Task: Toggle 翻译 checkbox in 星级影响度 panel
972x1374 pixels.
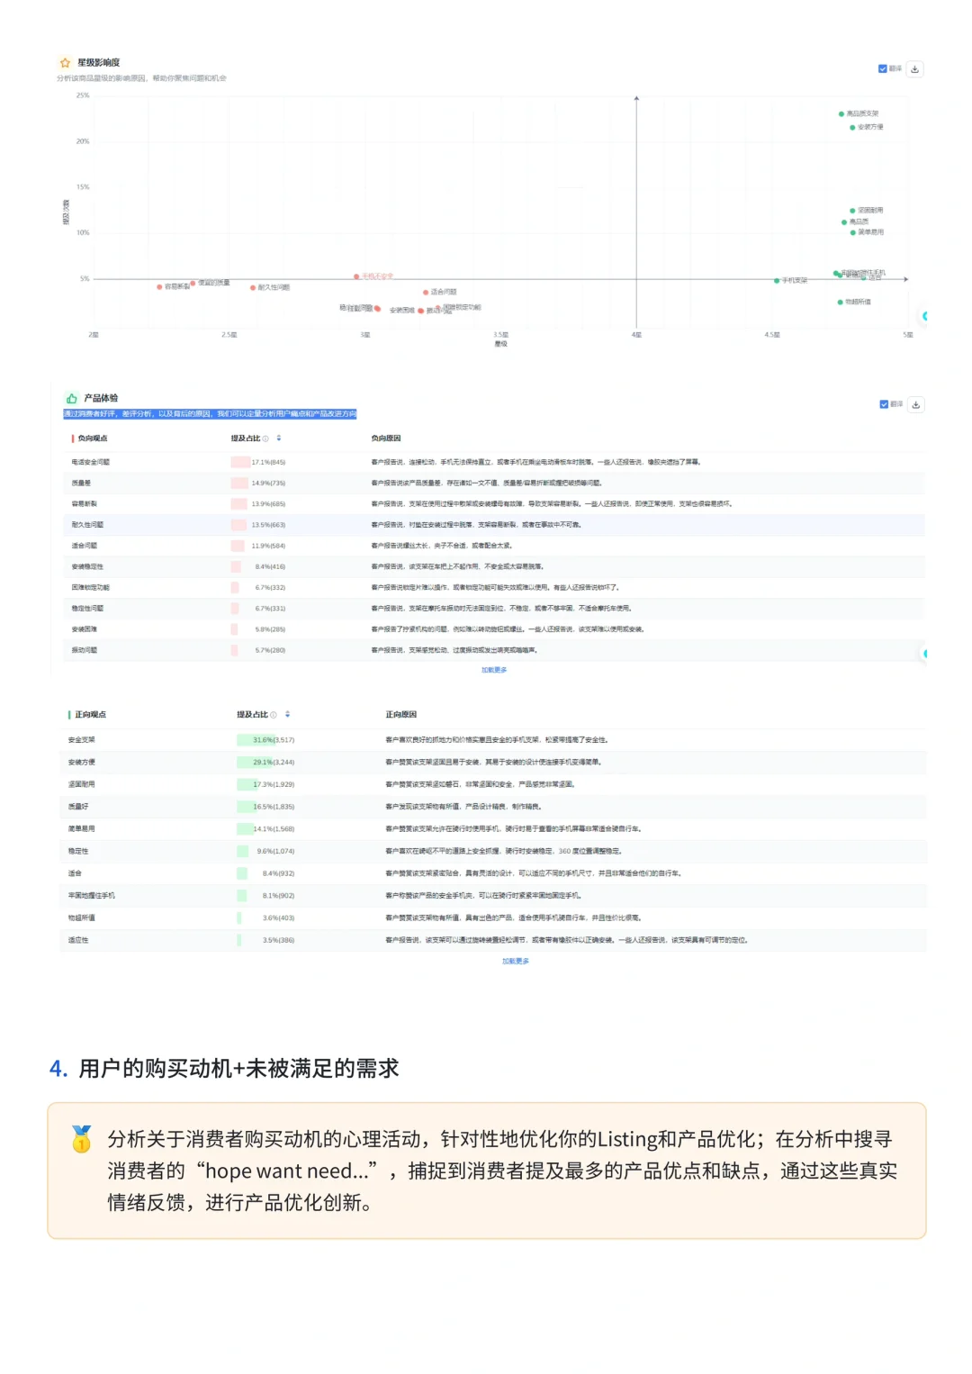Action: [x=883, y=68]
